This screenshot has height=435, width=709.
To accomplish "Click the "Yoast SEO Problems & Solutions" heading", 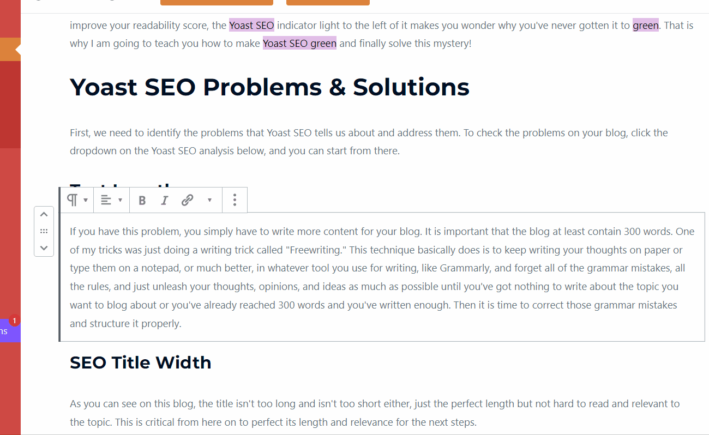I will (269, 87).
